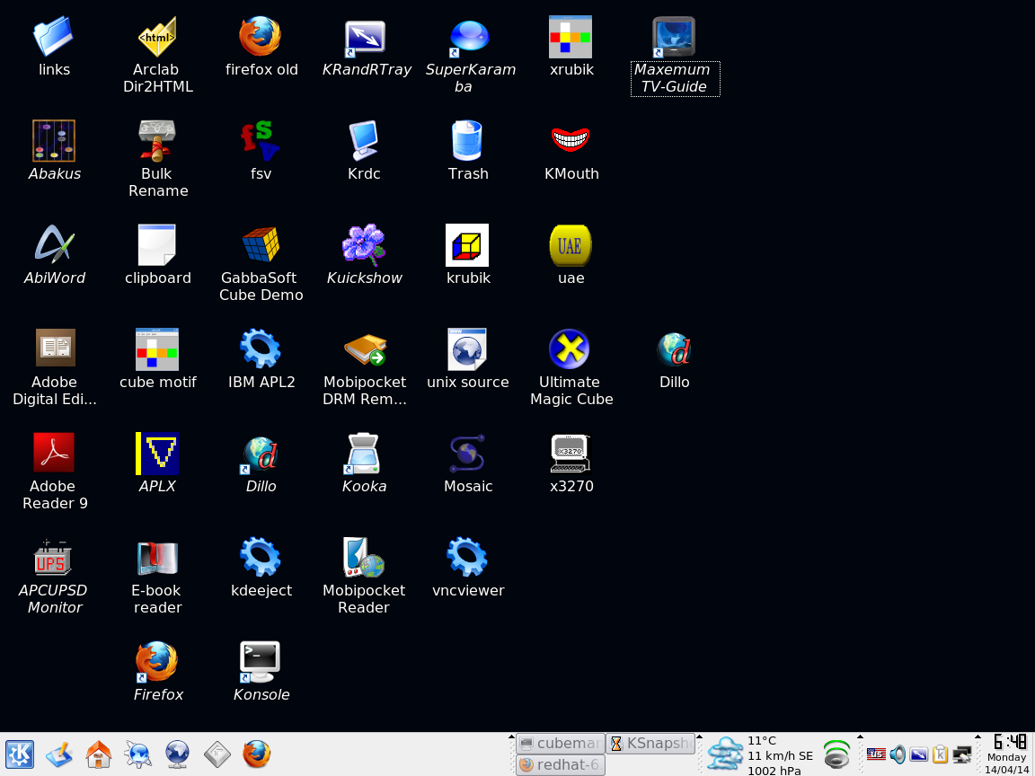Click the Mobipocket Reader icon
1035x776 pixels.
click(x=365, y=558)
